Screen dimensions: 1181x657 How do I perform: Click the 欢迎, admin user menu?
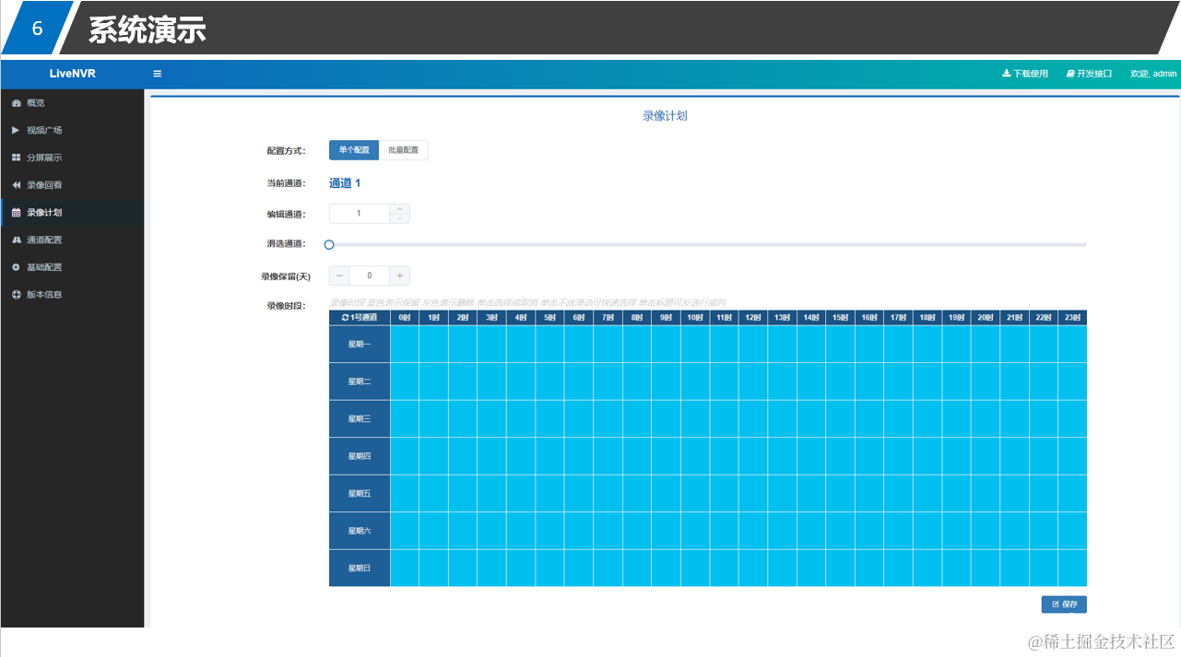click(x=1153, y=74)
